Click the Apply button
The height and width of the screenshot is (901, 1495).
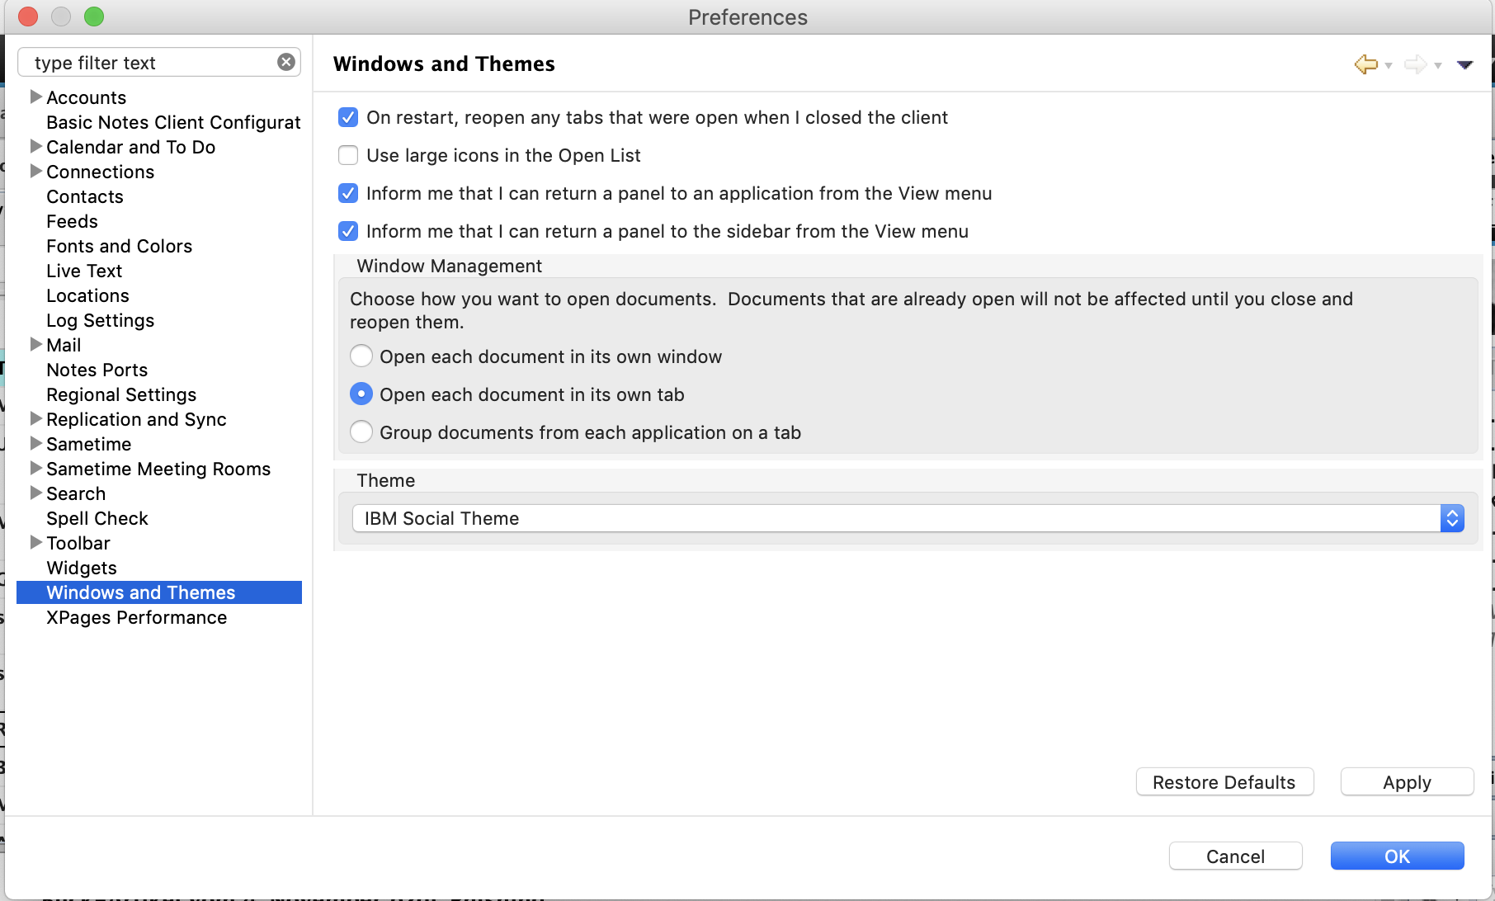click(1407, 782)
